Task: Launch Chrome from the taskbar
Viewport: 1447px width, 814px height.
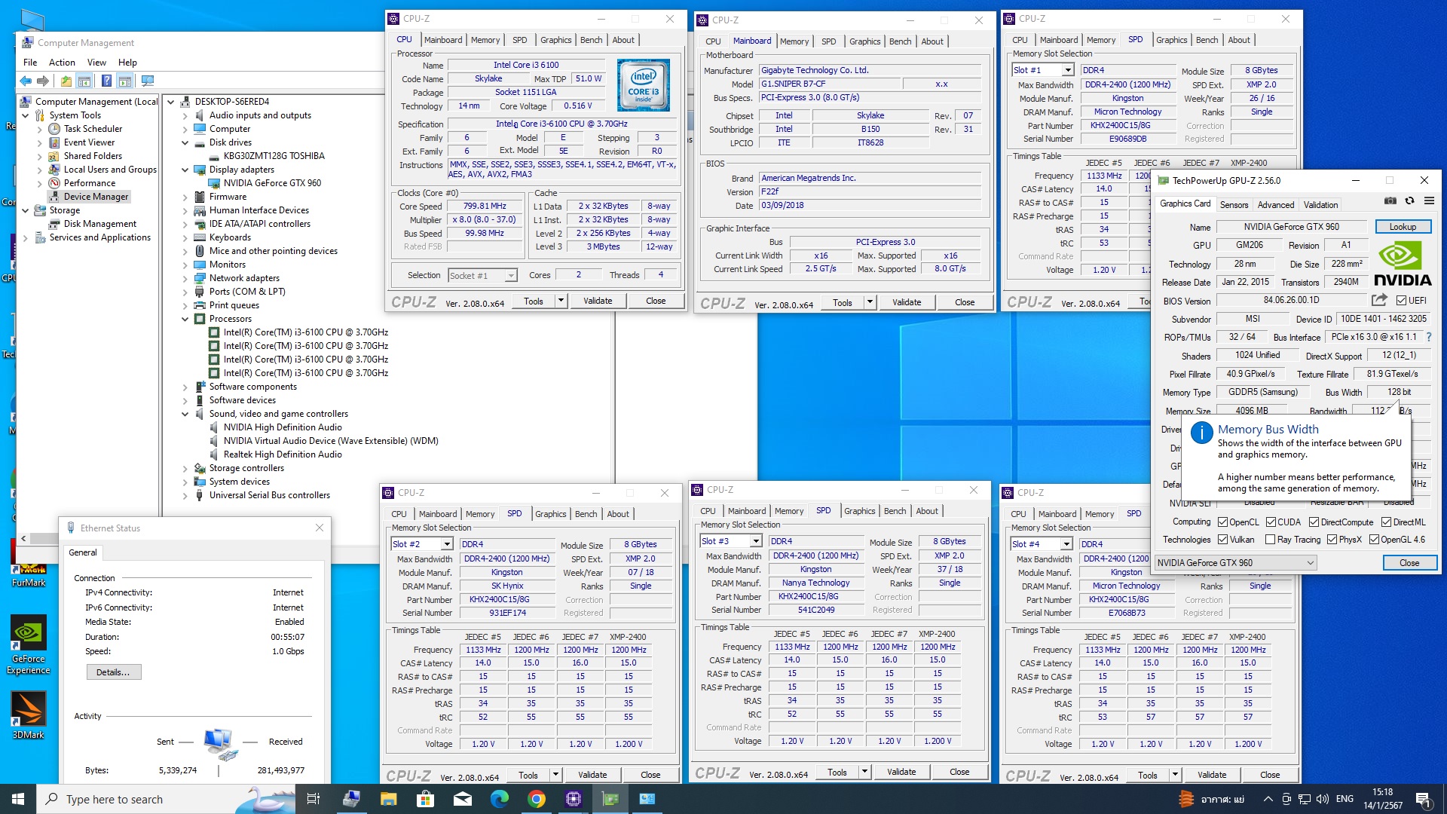Action: coord(537,799)
